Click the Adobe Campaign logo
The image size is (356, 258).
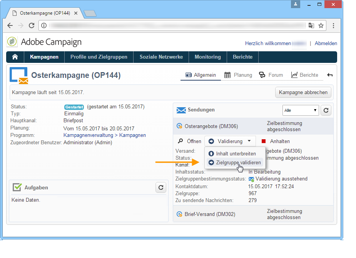pyautogui.click(x=12, y=42)
